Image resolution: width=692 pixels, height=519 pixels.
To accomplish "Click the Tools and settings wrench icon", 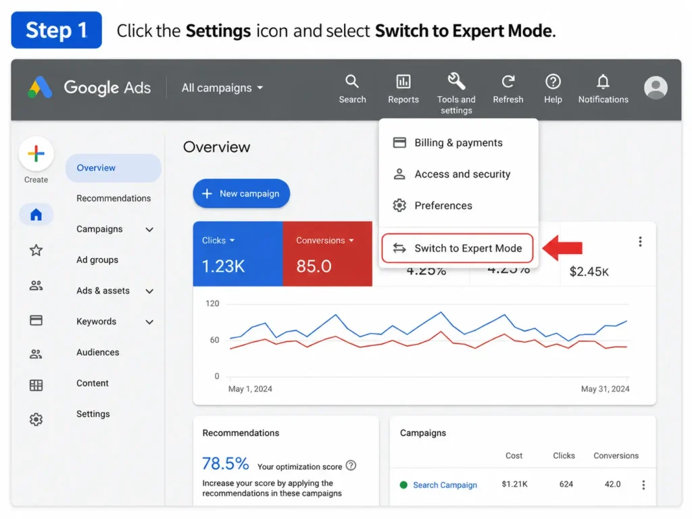I will (x=456, y=81).
